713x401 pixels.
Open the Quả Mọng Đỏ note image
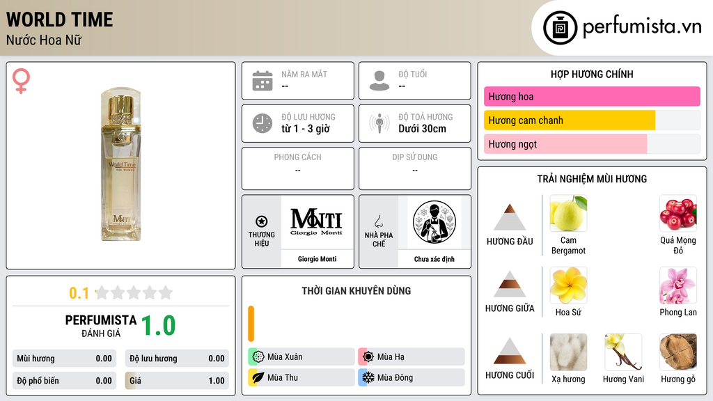coord(678,213)
